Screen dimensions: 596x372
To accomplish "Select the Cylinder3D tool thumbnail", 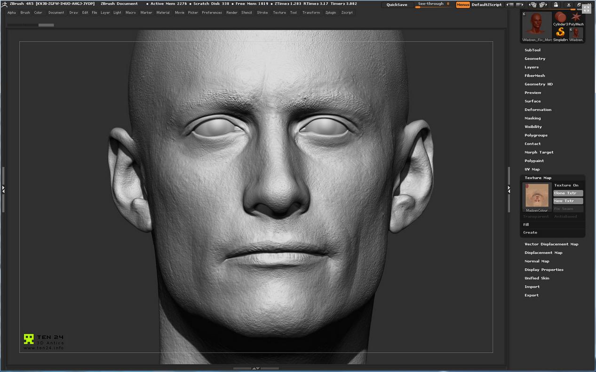I will click(x=560, y=17).
